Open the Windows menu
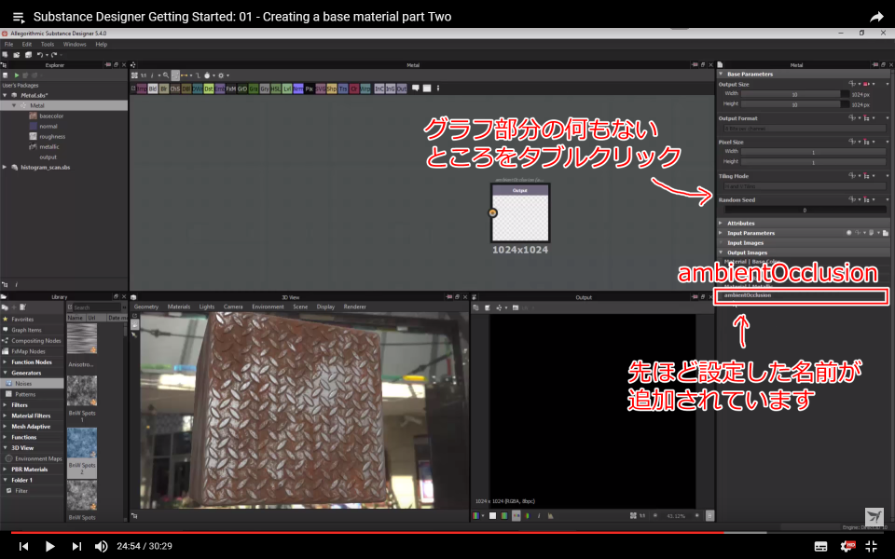 click(75, 44)
